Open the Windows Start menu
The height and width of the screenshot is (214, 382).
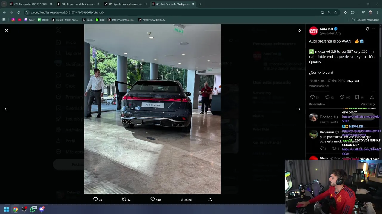coord(6,209)
